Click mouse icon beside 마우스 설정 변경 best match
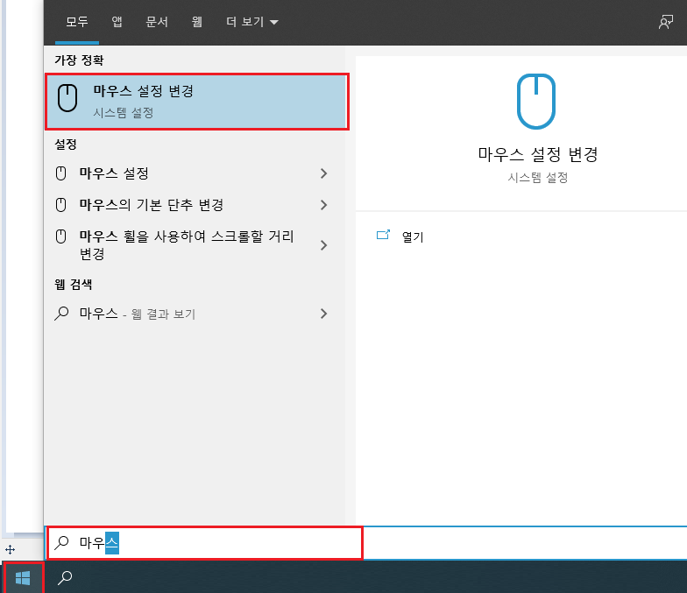 [x=67, y=98]
